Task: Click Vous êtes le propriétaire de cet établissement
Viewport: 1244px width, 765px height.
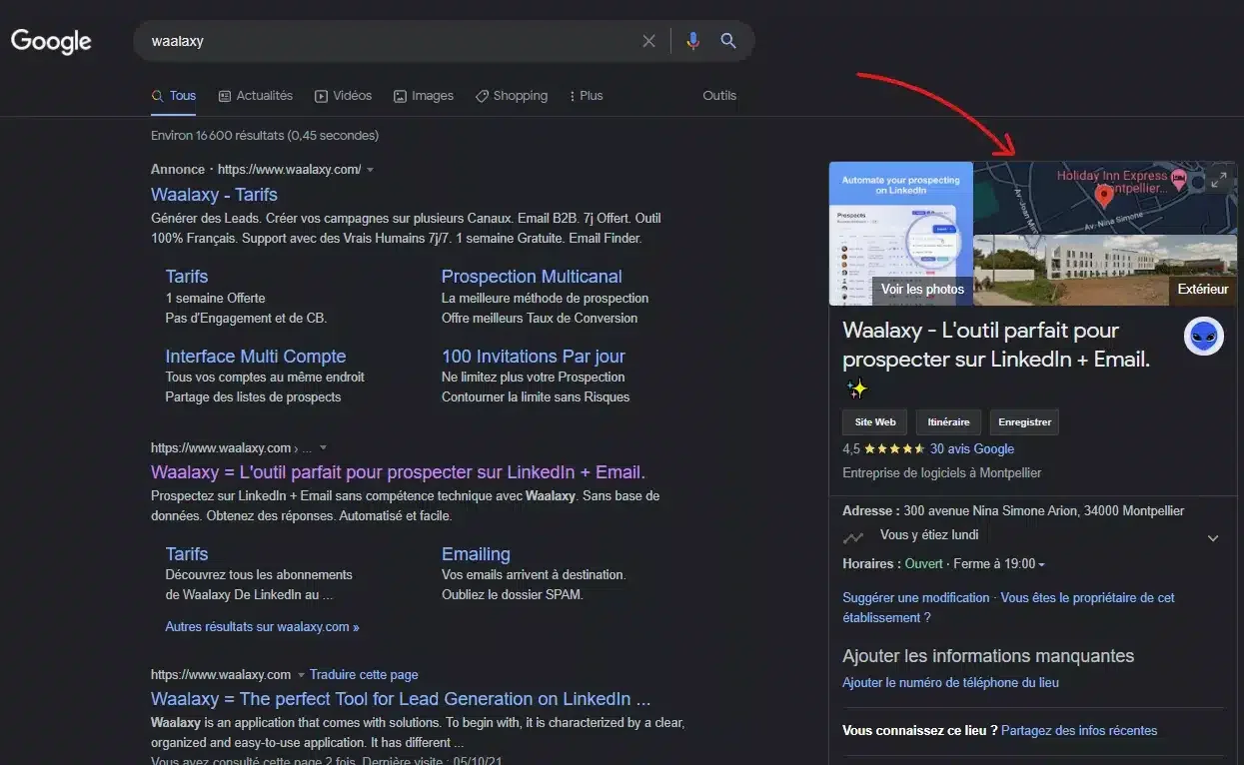Action: point(1009,608)
